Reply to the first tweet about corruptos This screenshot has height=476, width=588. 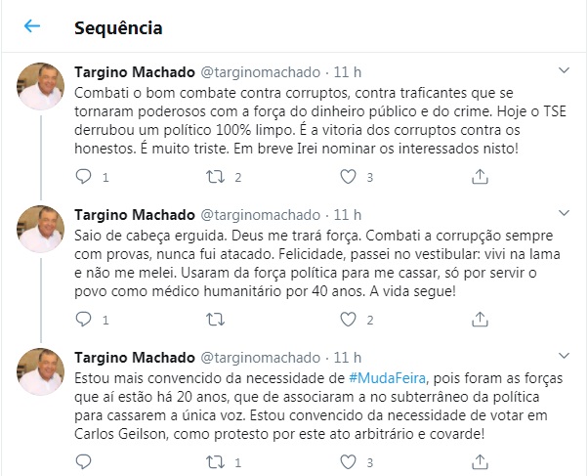tap(83, 178)
